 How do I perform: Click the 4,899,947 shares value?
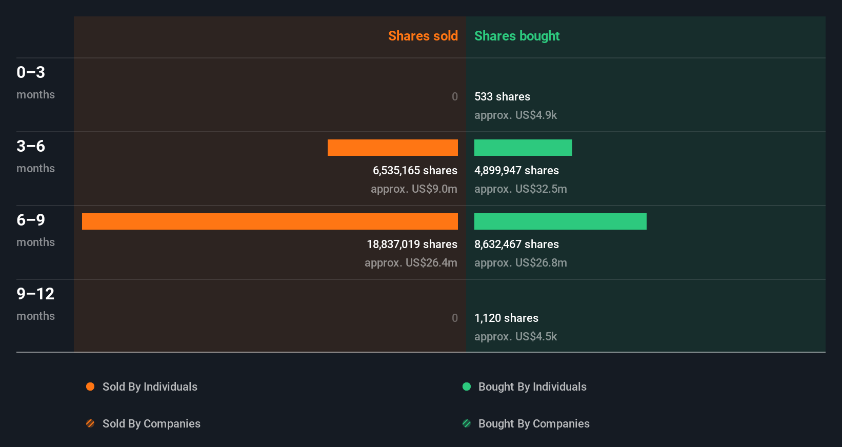(516, 170)
